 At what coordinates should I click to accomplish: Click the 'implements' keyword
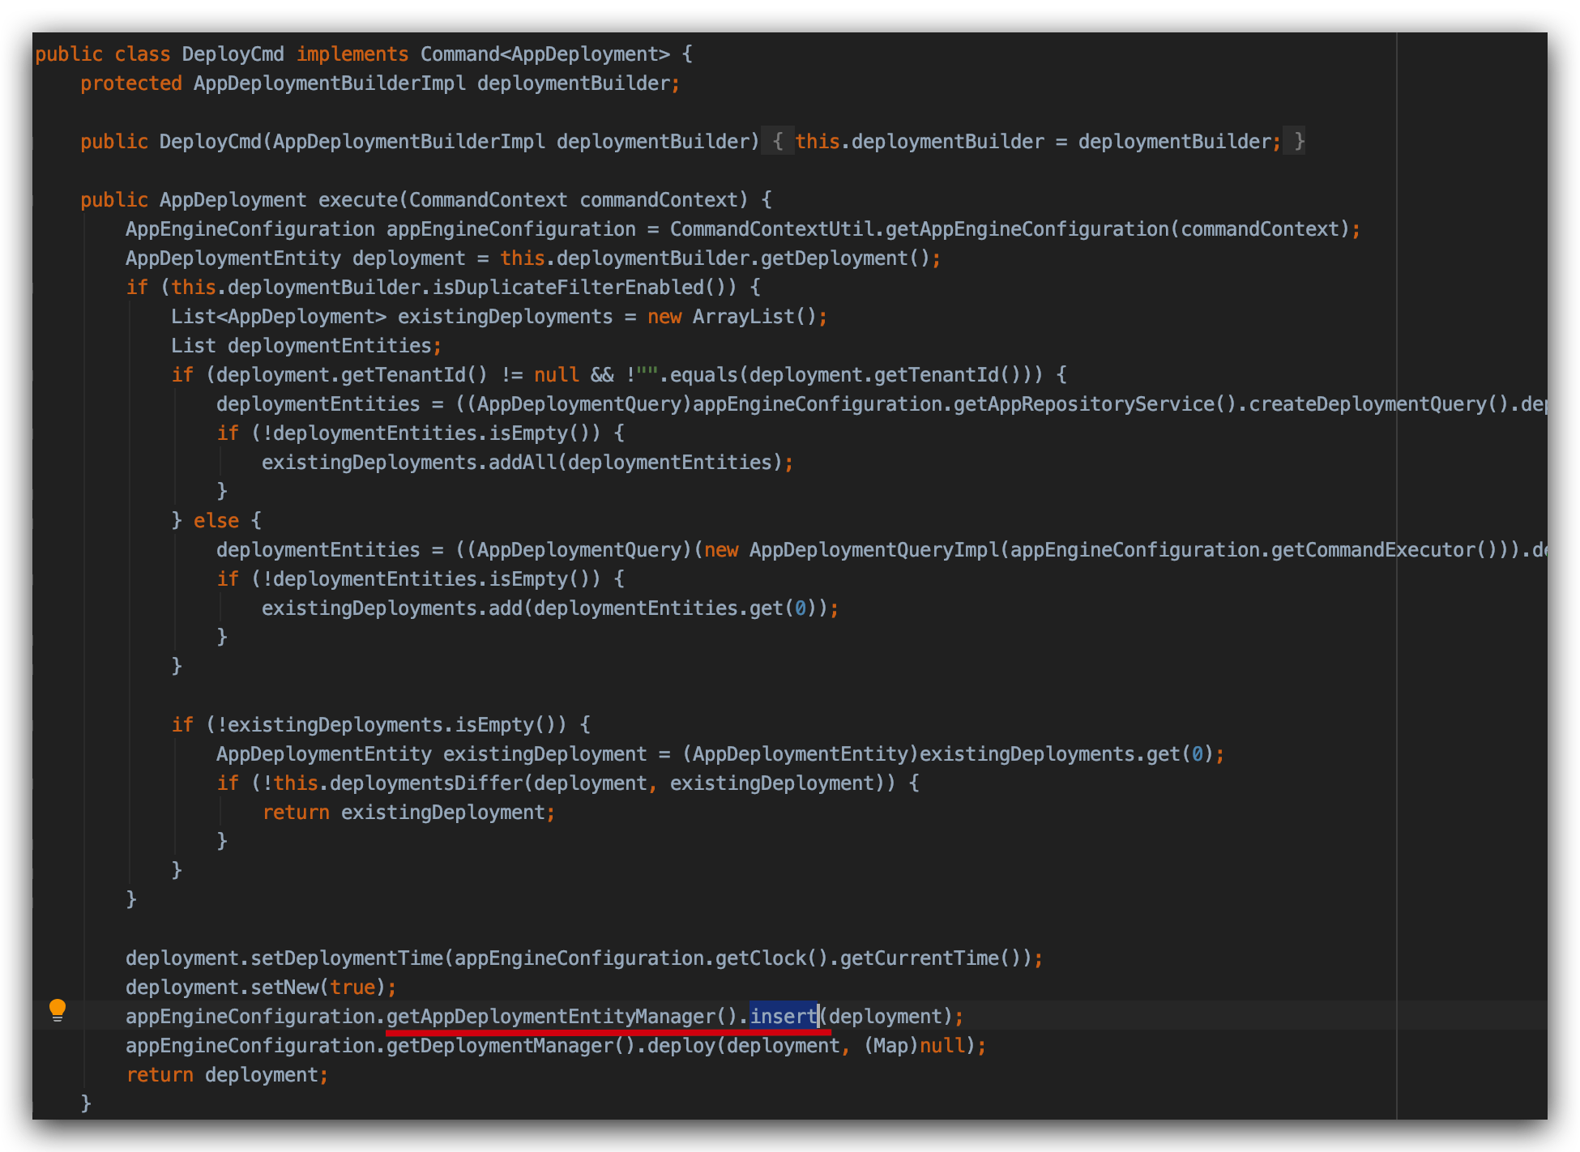(352, 54)
